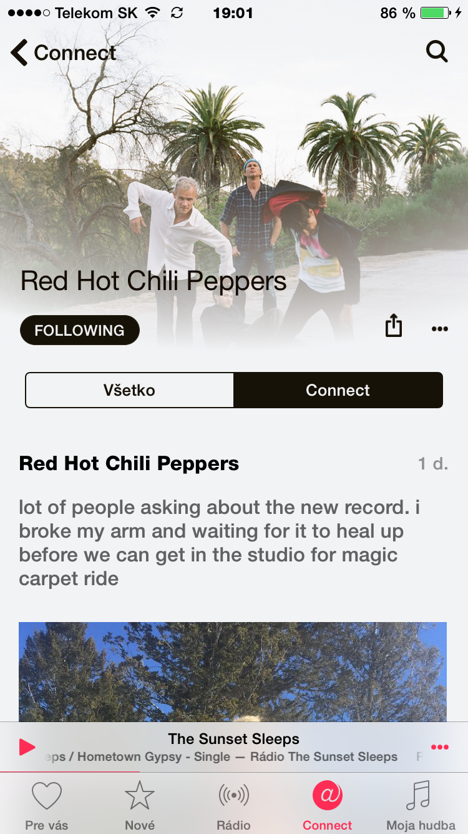The image size is (468, 834).
Task: Open search with the magnifier icon
Action: [x=437, y=51]
